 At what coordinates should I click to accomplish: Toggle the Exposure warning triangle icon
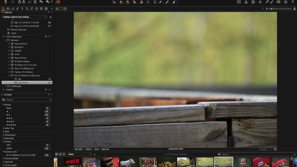246,2
